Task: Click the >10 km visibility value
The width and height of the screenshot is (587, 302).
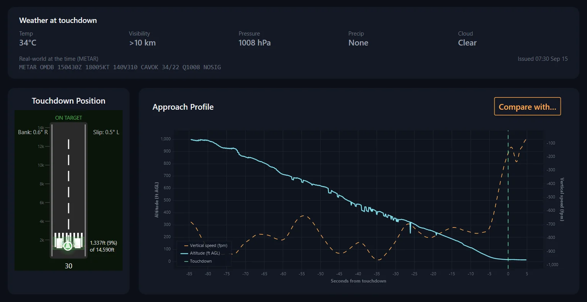Action: coord(143,43)
